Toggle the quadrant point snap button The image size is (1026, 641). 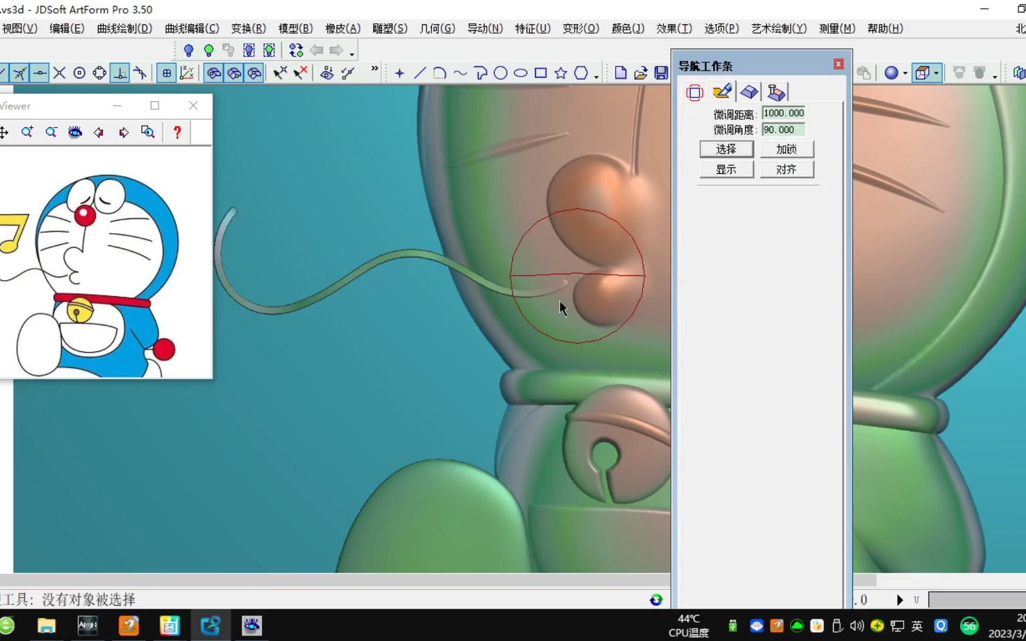tap(100, 73)
